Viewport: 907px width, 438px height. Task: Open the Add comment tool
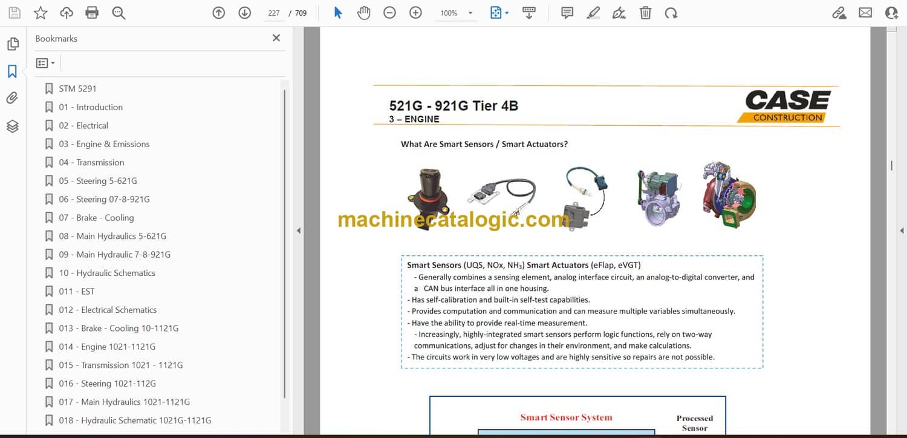pyautogui.click(x=567, y=13)
